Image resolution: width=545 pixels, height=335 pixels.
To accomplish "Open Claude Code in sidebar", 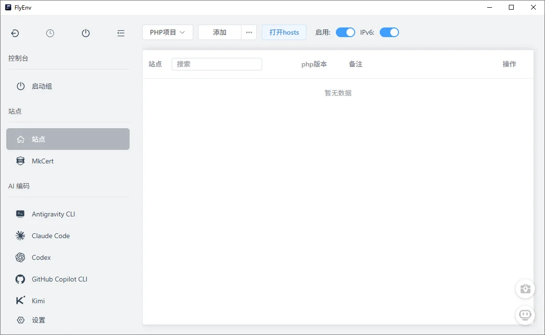I will point(68,236).
